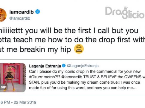Open the iamcardib profile avatar picture

[3, 15]
